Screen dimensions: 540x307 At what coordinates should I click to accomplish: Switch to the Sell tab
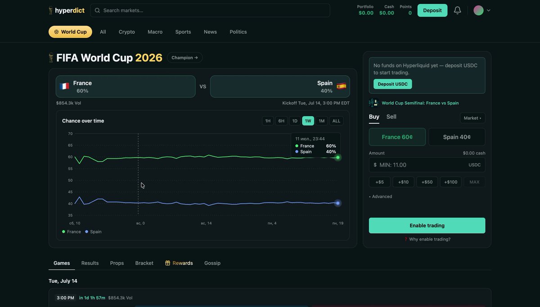[391, 117]
